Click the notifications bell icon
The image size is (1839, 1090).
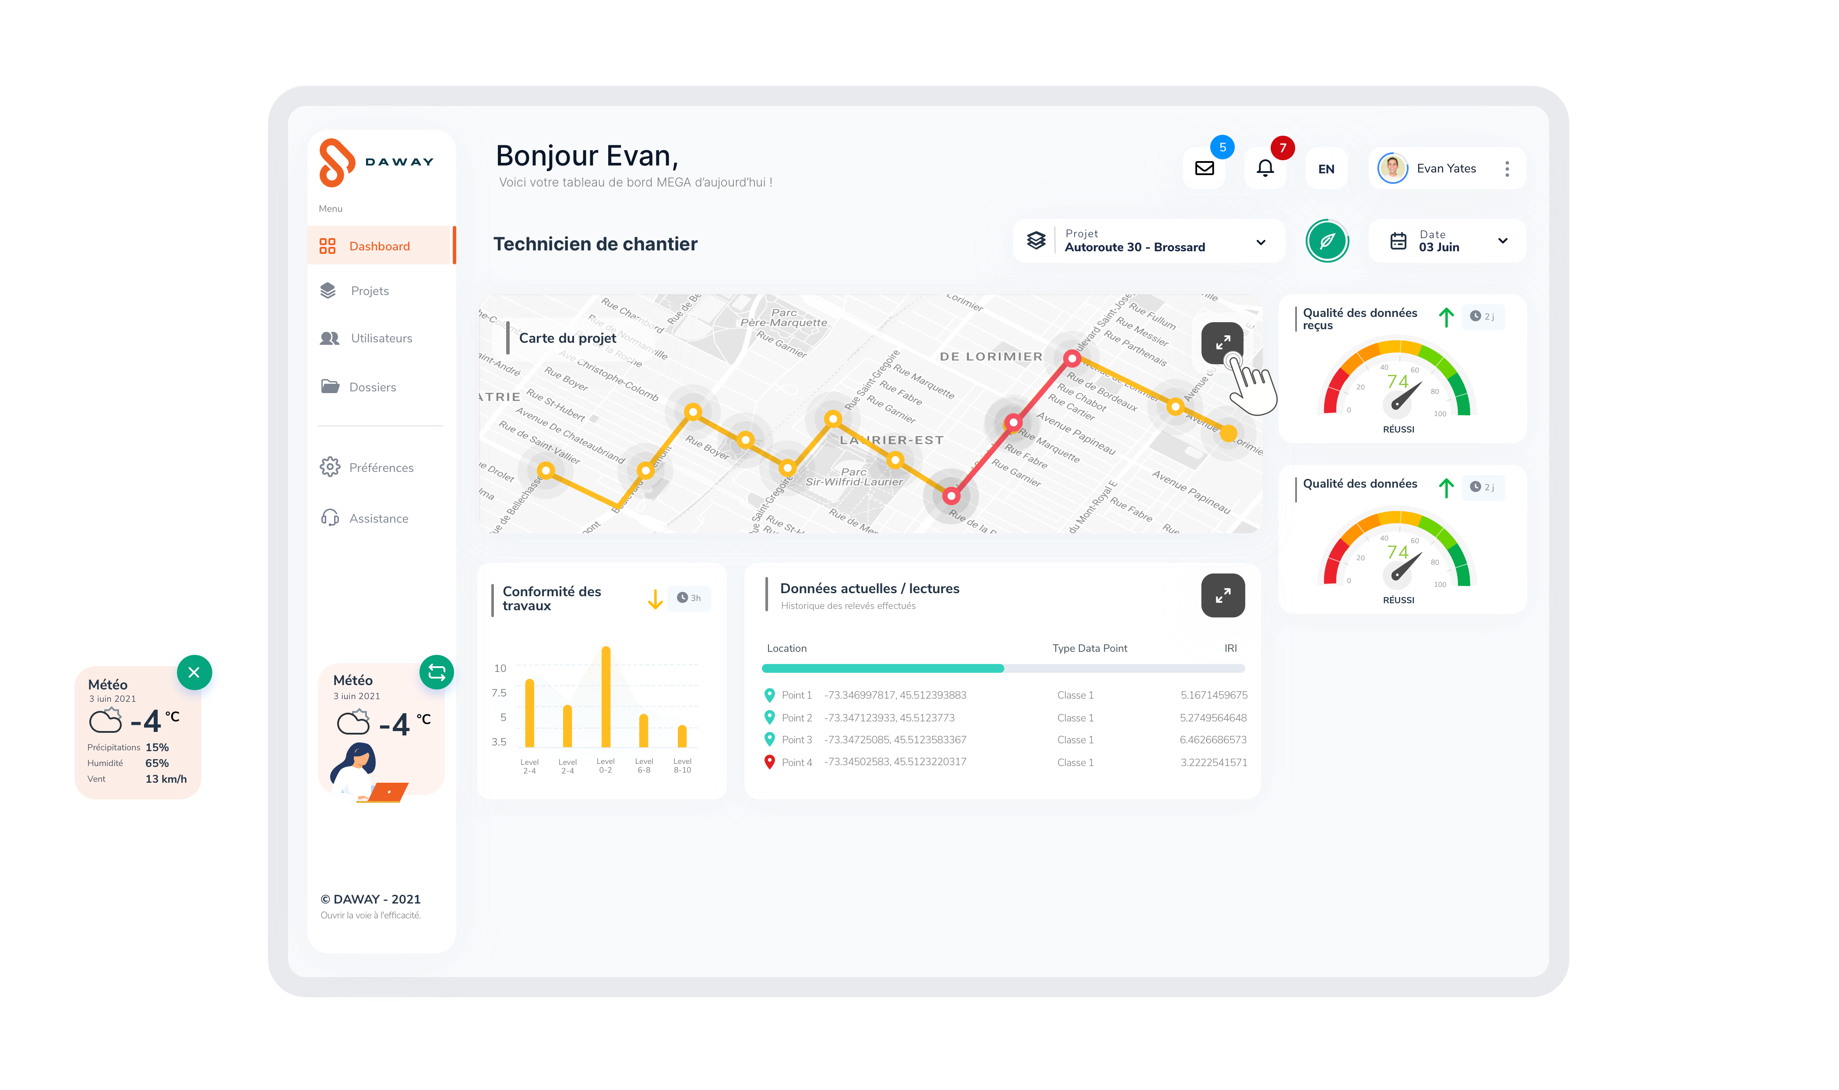click(x=1265, y=168)
